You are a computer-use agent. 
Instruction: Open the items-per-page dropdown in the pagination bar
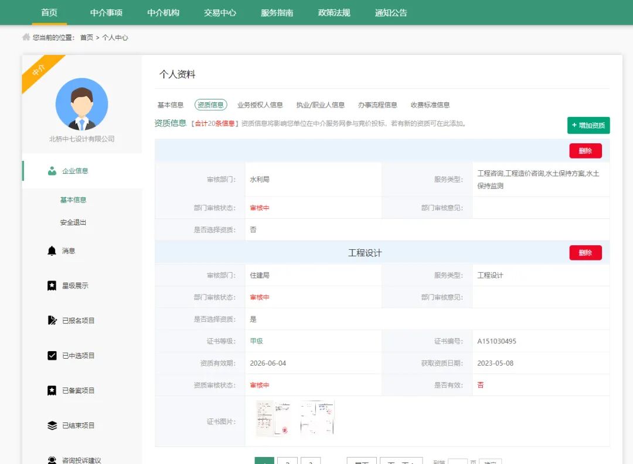click(x=401, y=460)
